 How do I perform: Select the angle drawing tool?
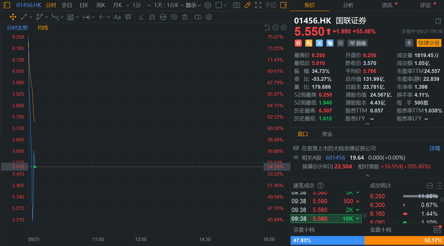coord(141,17)
